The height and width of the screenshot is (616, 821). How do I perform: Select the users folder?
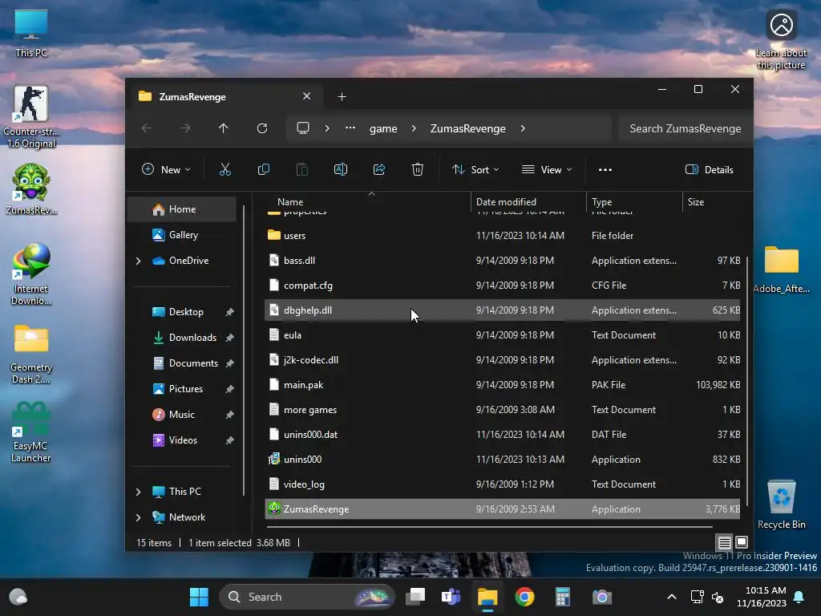(502, 235)
